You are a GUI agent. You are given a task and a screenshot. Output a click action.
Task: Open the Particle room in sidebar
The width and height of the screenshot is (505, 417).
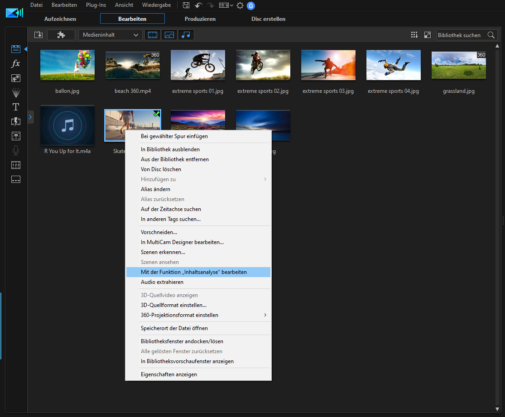[16, 93]
